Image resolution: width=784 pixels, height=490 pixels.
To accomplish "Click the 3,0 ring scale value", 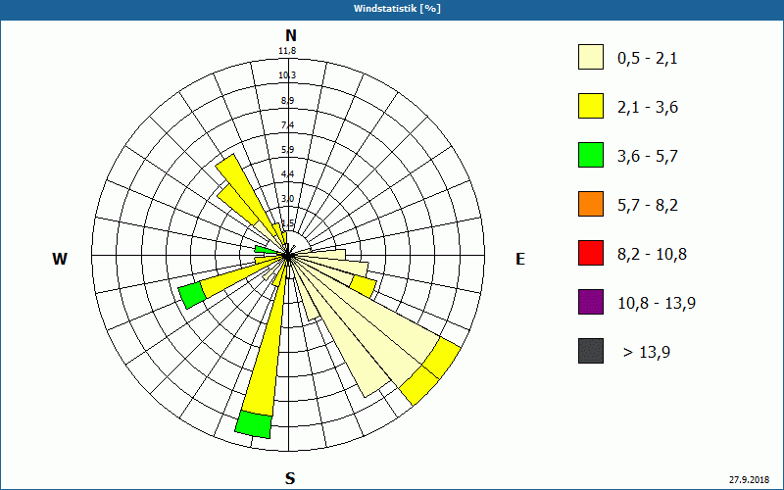I will coord(287,199).
